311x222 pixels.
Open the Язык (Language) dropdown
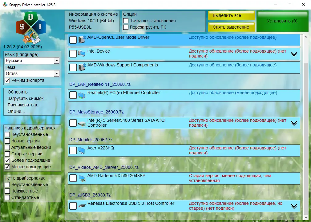(x=32, y=61)
